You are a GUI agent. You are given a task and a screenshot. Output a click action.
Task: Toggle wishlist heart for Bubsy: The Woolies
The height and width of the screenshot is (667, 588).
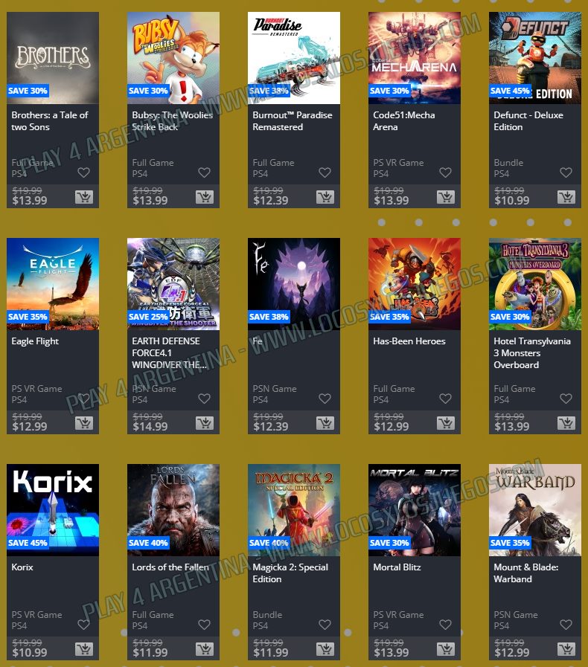(x=205, y=173)
